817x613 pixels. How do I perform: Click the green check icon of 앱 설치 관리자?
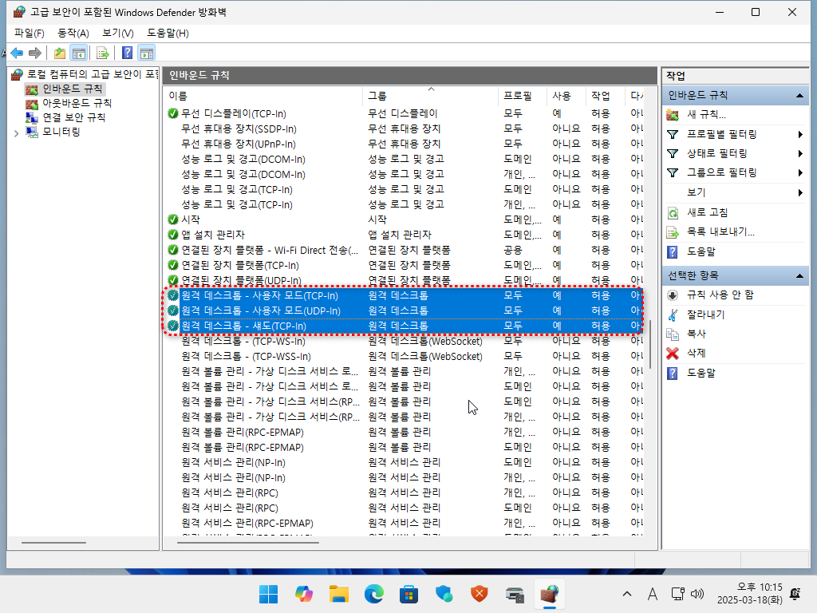(x=173, y=235)
